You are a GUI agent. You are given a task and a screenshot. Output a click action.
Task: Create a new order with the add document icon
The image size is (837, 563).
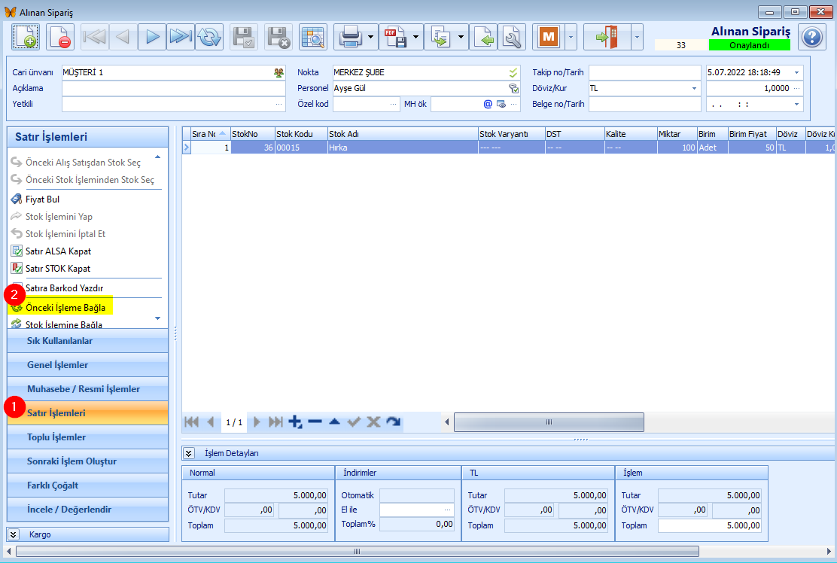coord(26,37)
